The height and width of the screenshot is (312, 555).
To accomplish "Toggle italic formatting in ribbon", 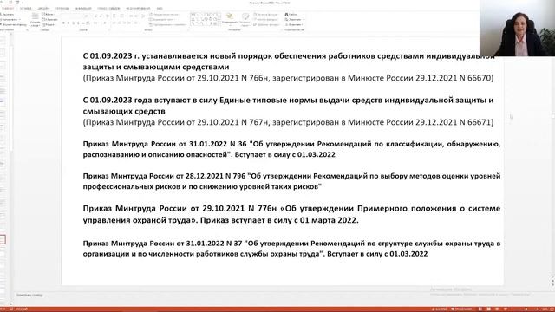I will tap(69, 23).
